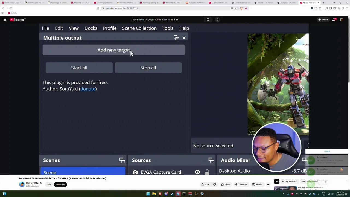This screenshot has height=197, width=350.
Task: Open the video title text
Action: (63, 178)
